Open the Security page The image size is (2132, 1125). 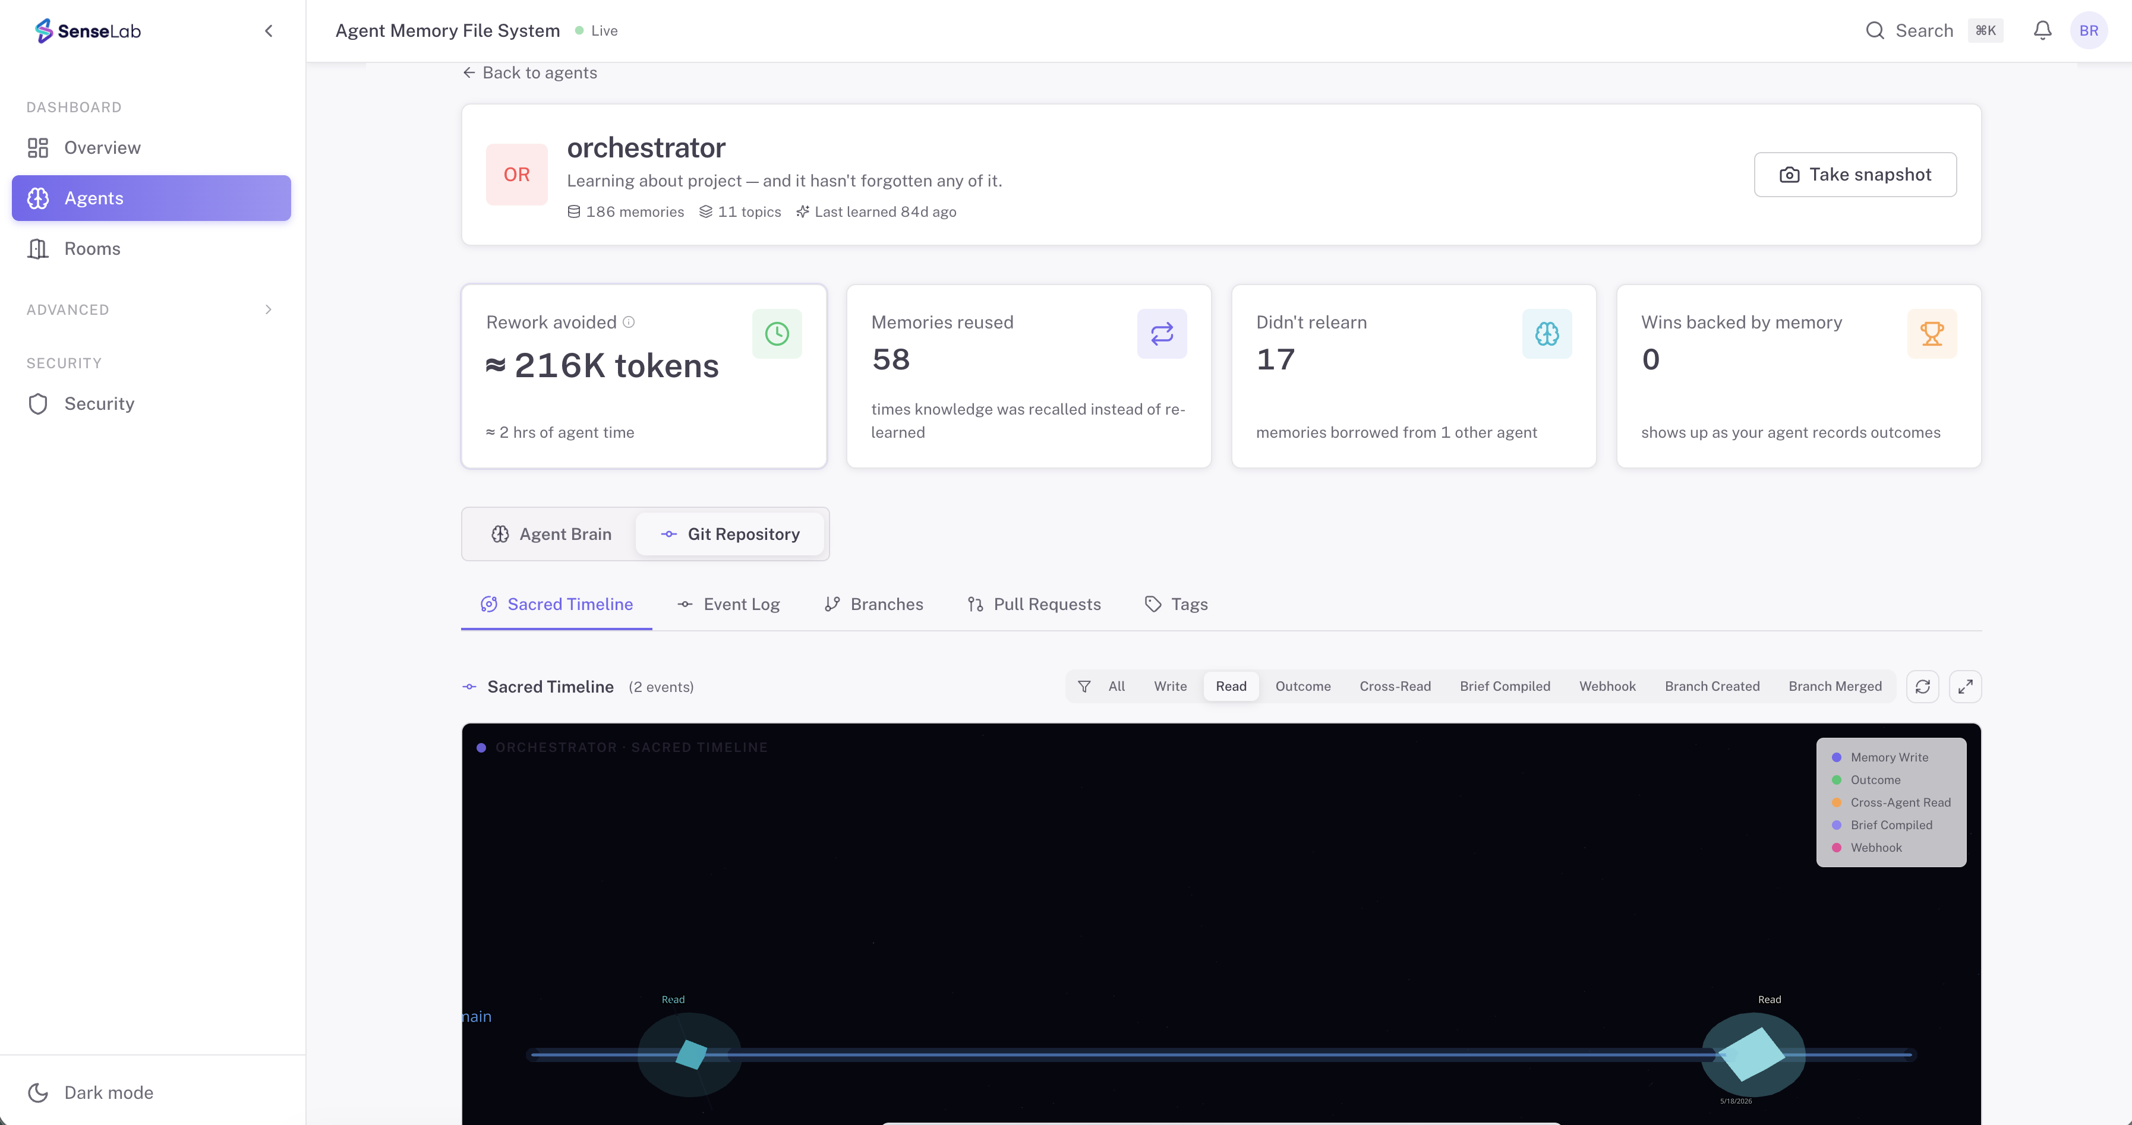[152, 404]
